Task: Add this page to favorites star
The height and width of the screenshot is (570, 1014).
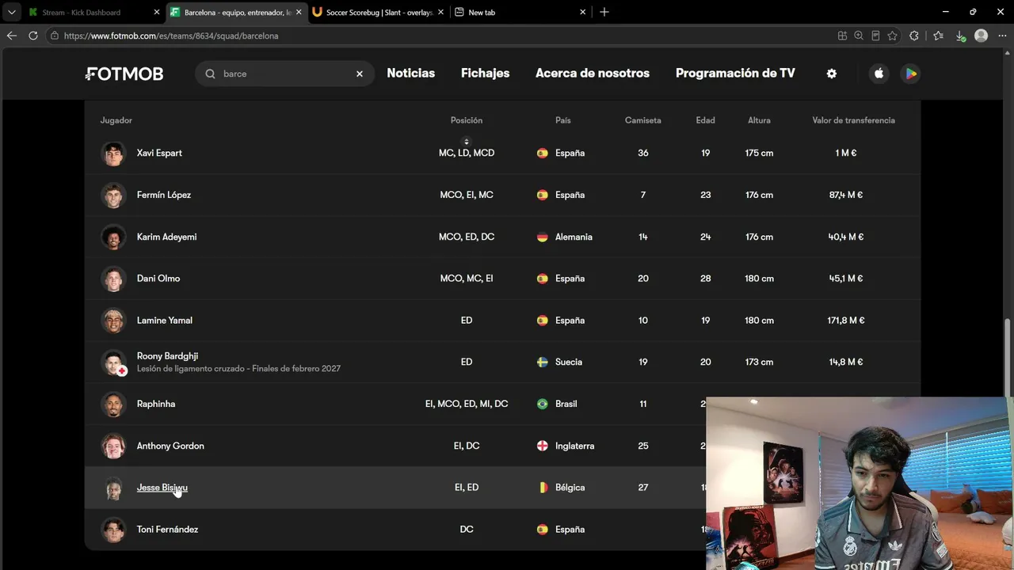Action: (x=892, y=36)
